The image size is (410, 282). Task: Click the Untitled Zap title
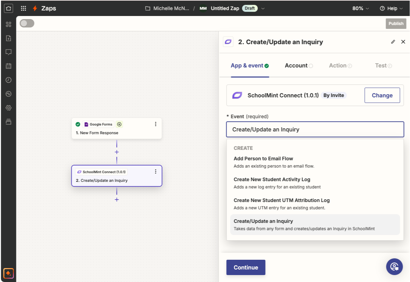(x=225, y=8)
